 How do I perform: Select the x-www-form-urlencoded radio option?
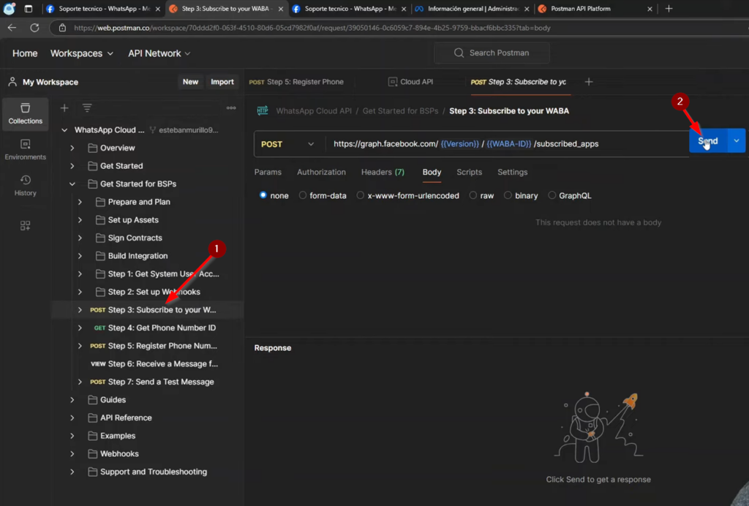(x=361, y=195)
